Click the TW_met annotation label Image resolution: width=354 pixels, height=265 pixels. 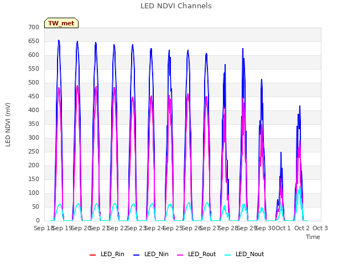click(x=61, y=23)
